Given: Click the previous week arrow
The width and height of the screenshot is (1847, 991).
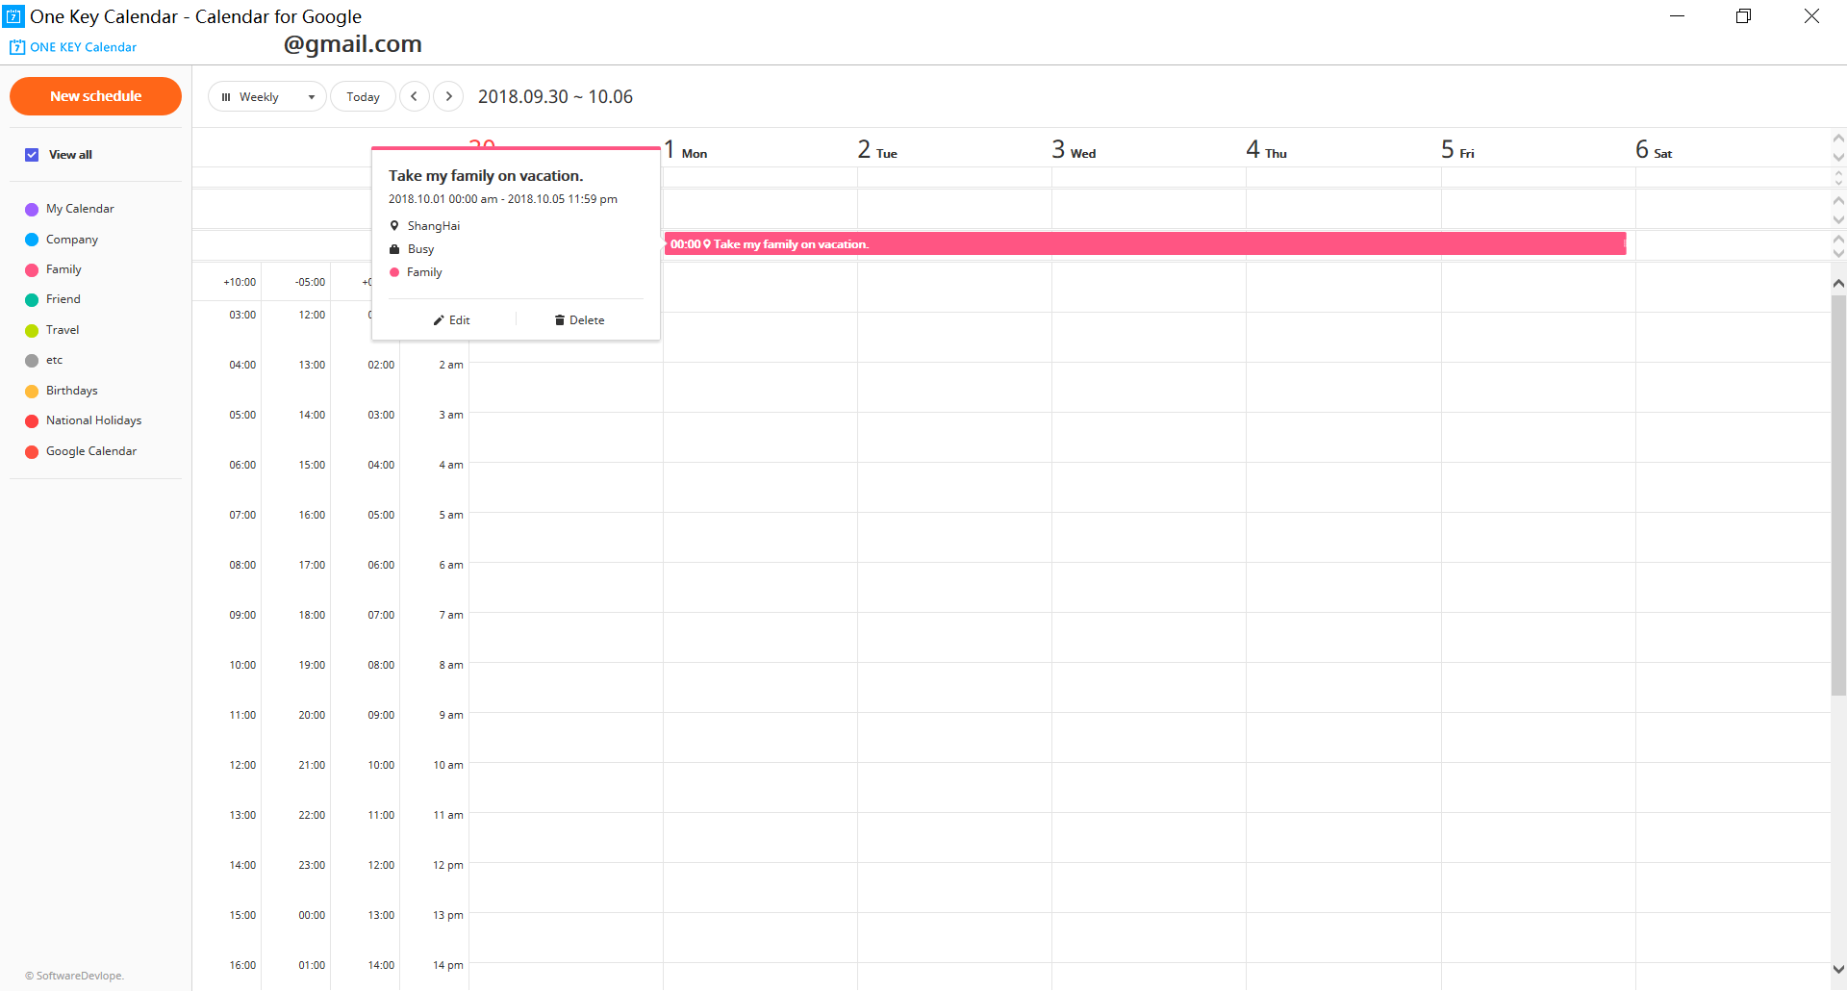Looking at the screenshot, I should point(414,96).
